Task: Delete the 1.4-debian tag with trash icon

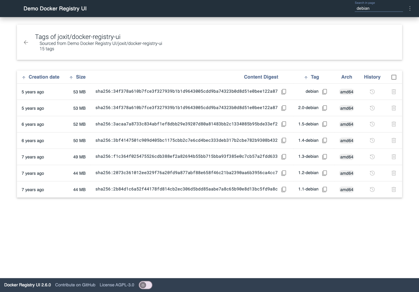Action: pyautogui.click(x=394, y=140)
